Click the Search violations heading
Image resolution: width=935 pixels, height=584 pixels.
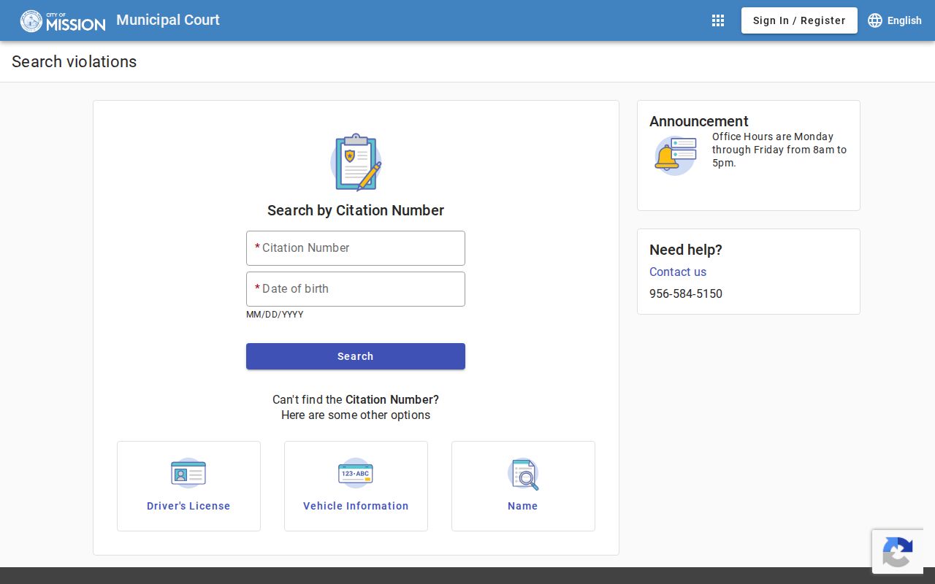pos(75,61)
